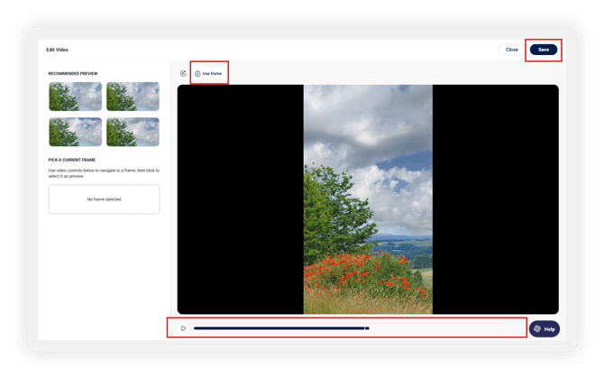Select the bottom-right recommended preview thumbnail
604x379 pixels.
pos(133,132)
